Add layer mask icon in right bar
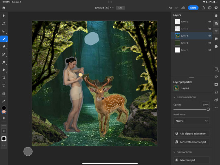This screenshot has height=165, width=220. (216, 84)
